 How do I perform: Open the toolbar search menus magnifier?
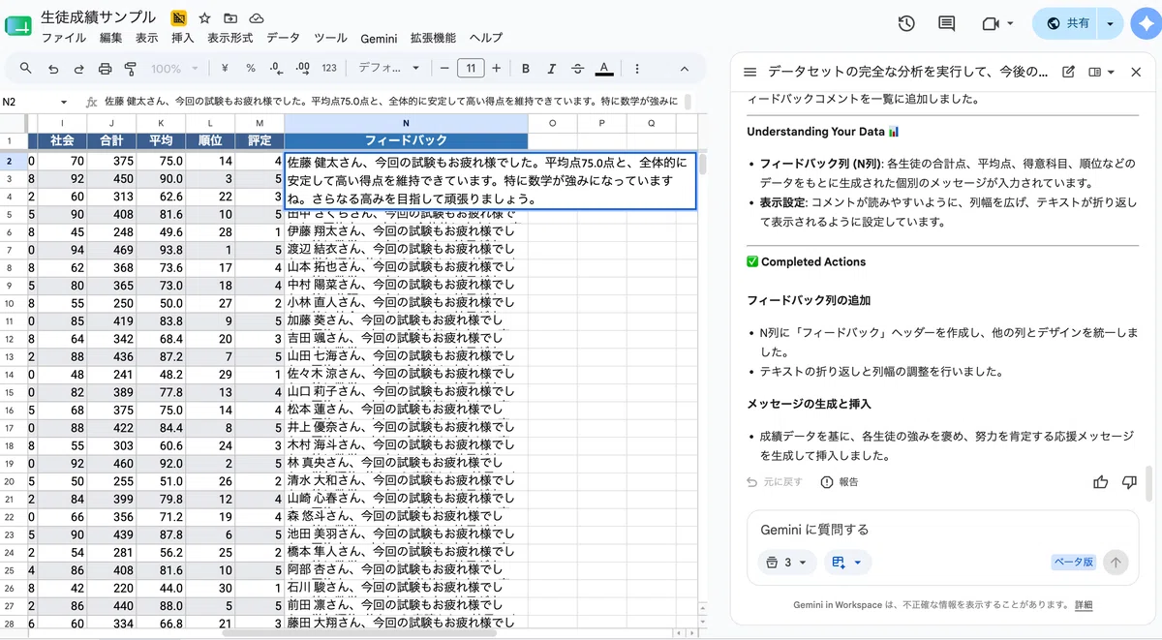click(26, 69)
